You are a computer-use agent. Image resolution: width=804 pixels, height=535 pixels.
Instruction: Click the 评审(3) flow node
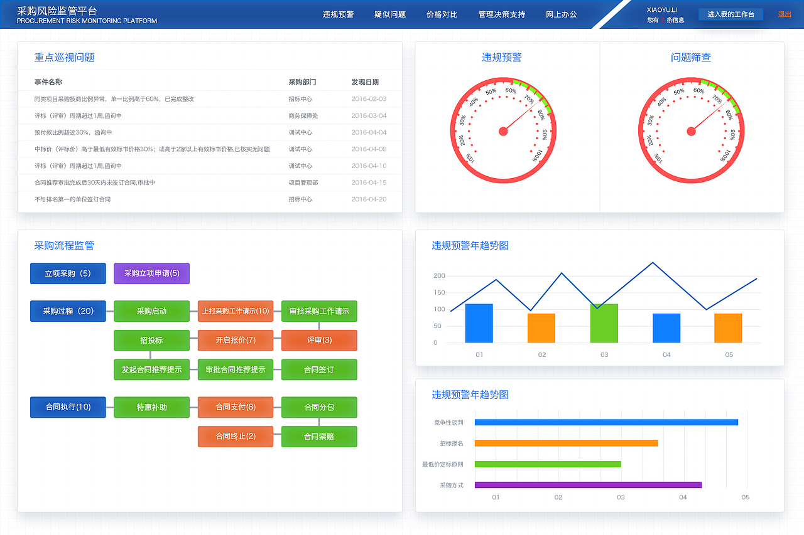pyautogui.click(x=319, y=341)
